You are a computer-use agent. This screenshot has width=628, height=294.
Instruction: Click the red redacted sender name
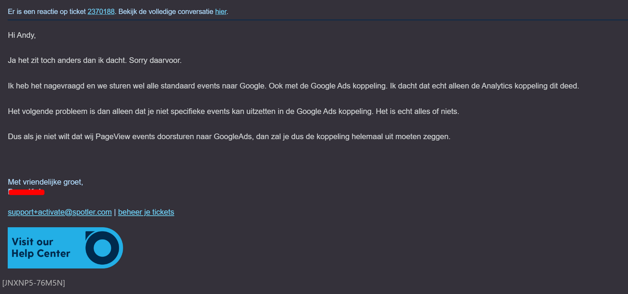pos(26,192)
